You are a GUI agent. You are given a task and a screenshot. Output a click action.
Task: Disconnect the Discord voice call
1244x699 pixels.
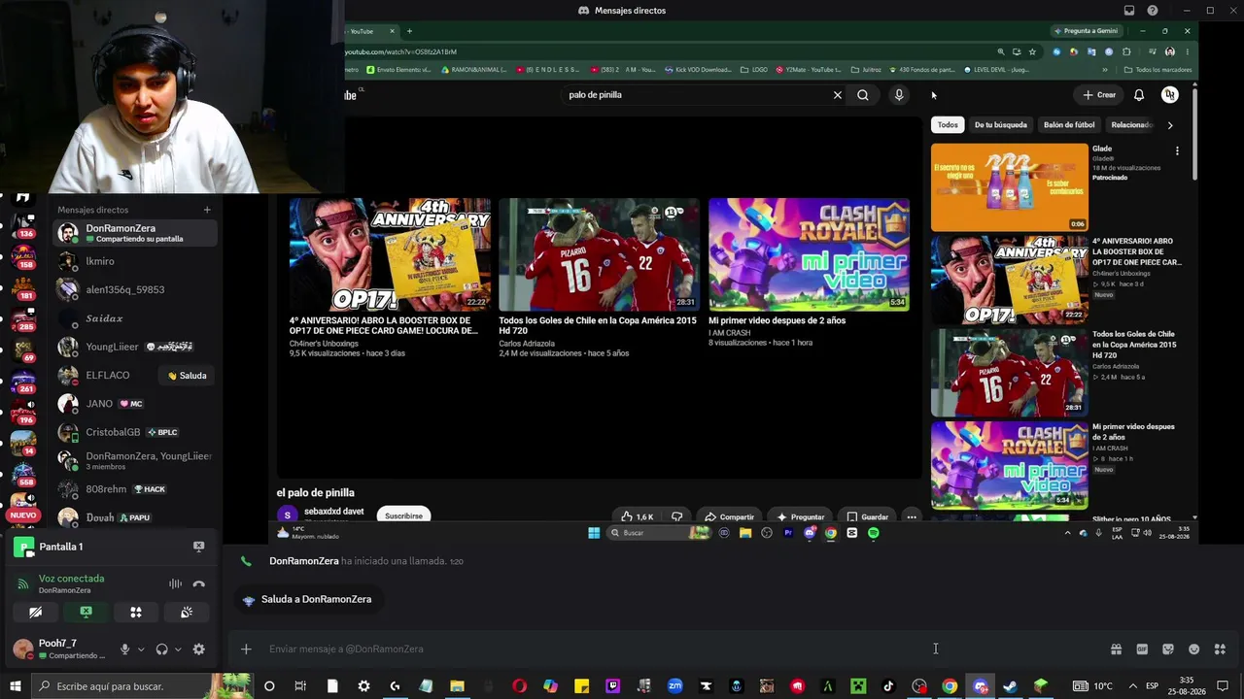pos(199,583)
